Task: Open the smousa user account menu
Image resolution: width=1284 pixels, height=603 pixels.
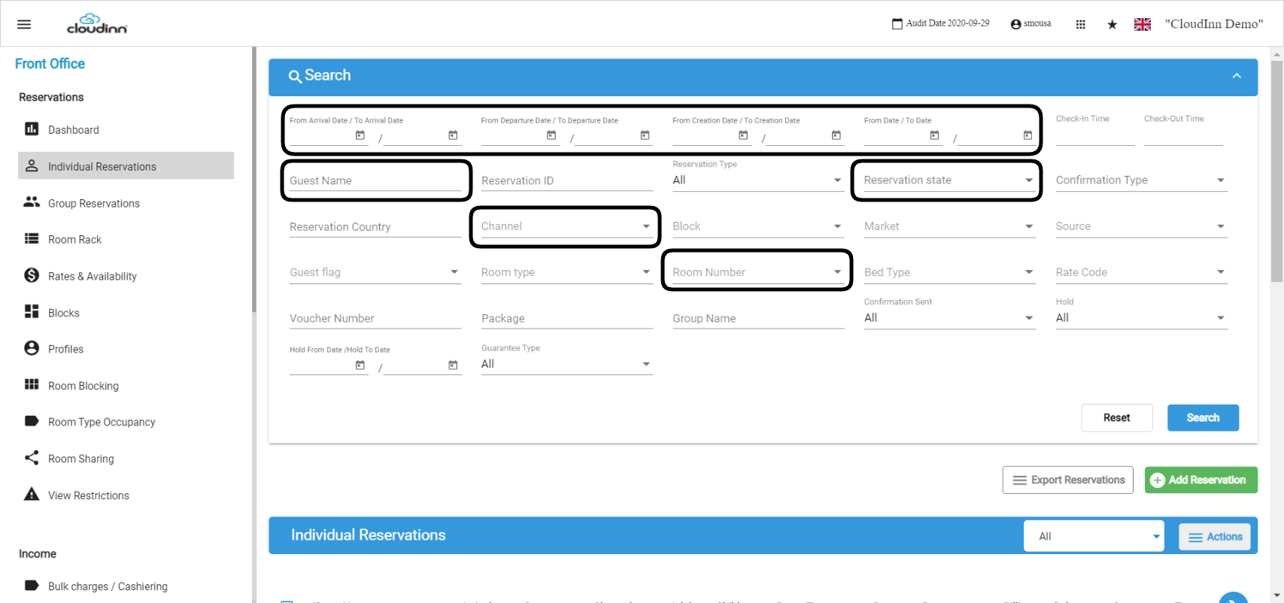Action: point(1031,24)
